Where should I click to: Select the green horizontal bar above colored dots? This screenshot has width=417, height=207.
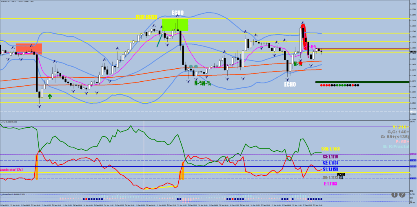click(362, 82)
